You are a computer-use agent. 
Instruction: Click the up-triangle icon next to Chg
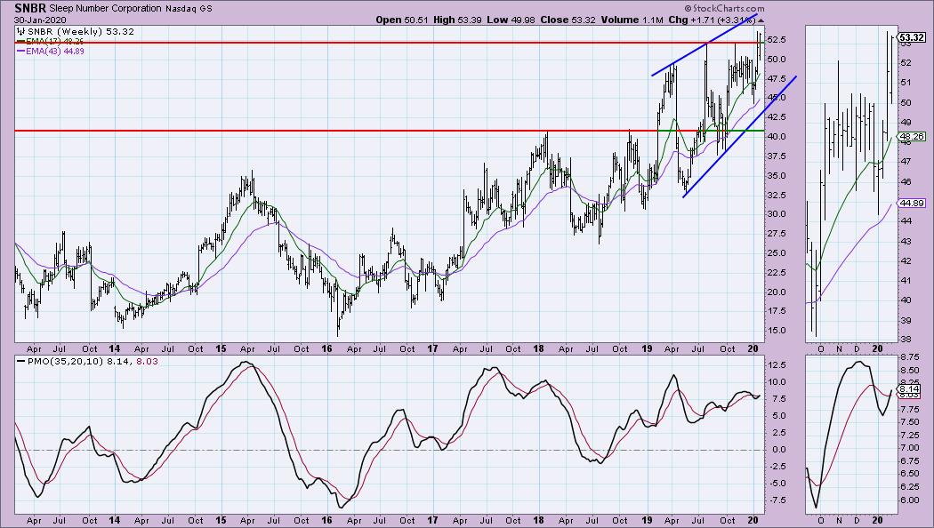[x=761, y=20]
